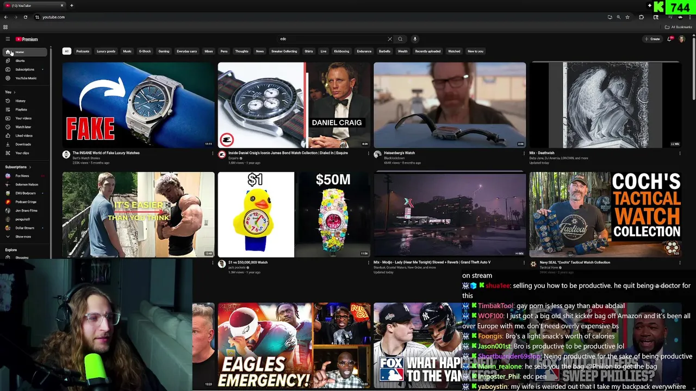Reload the page in the browser

(25, 17)
